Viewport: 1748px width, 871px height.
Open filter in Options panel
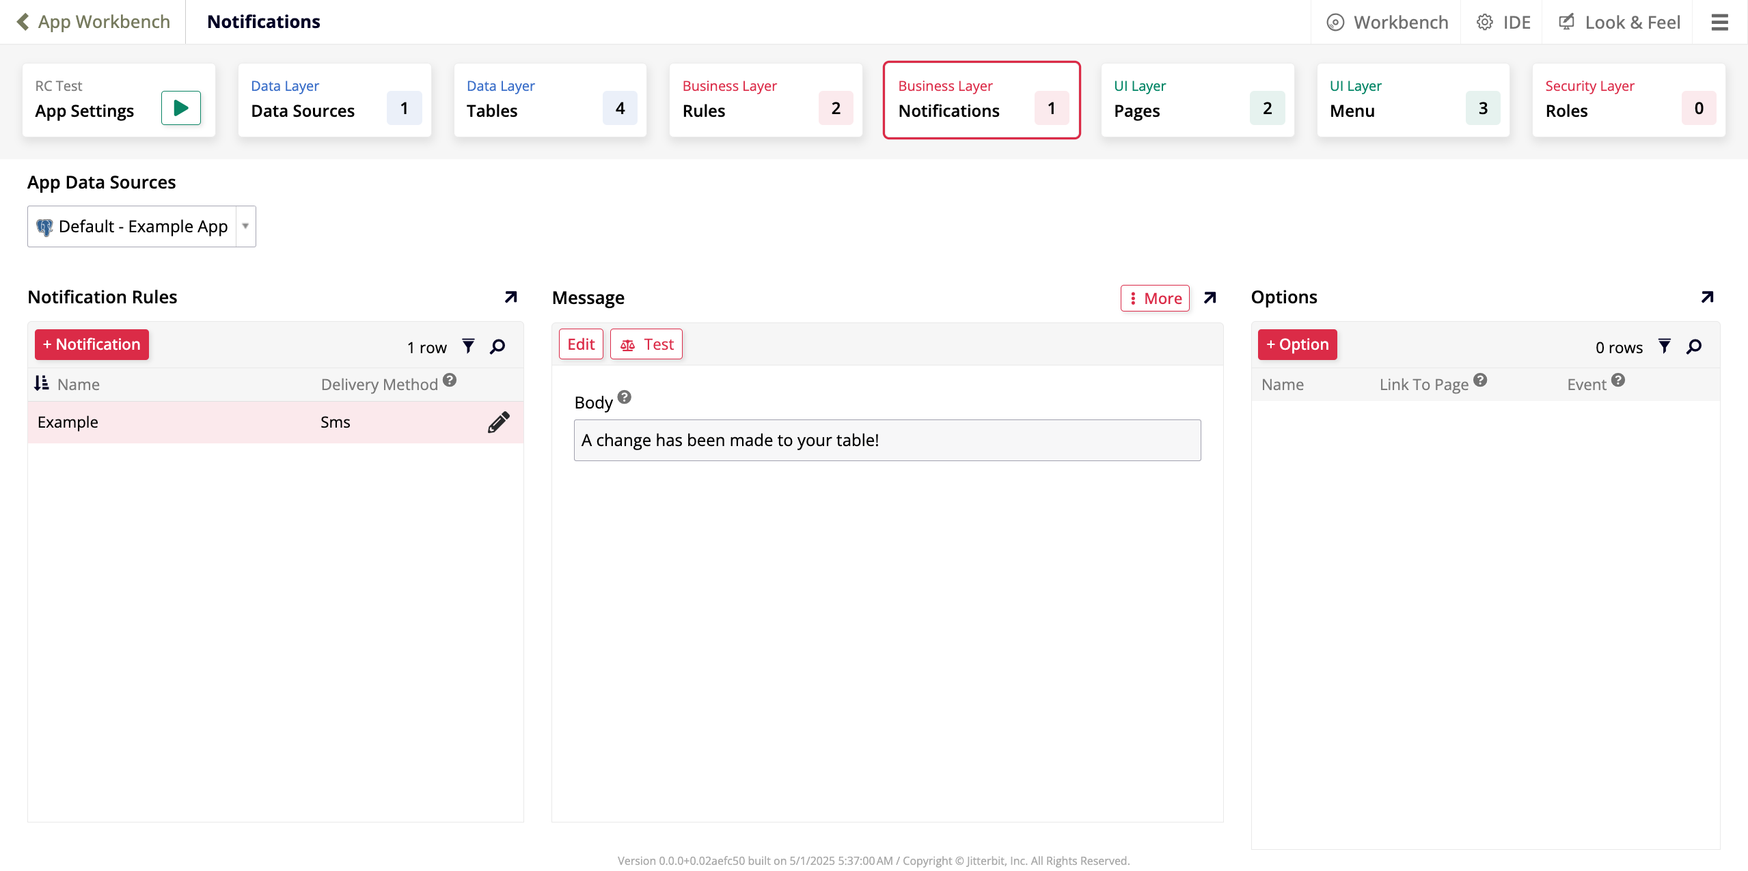pyautogui.click(x=1665, y=346)
